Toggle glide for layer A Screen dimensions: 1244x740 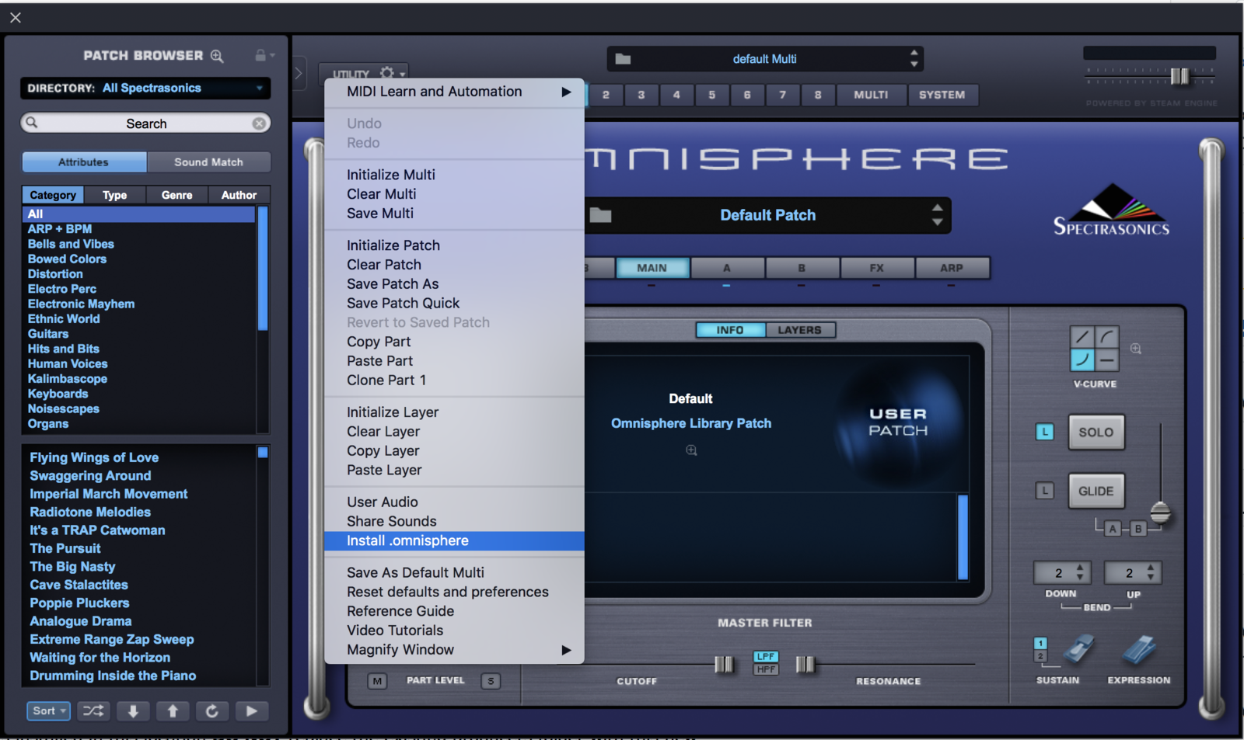pos(1113,529)
